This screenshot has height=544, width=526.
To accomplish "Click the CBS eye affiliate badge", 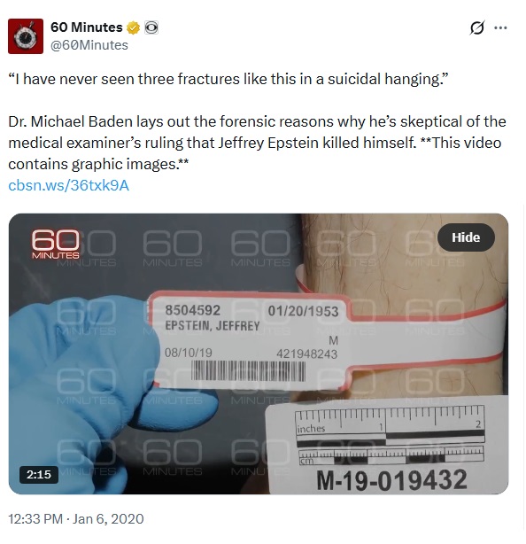I will [151, 27].
